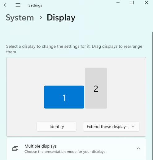
Task: Collapse the Multiple displays section
Action: [138, 149]
